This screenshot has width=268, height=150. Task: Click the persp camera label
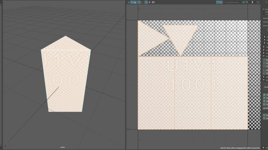click(62, 147)
